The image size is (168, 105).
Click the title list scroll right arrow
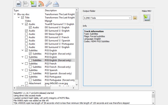pos(73,88)
